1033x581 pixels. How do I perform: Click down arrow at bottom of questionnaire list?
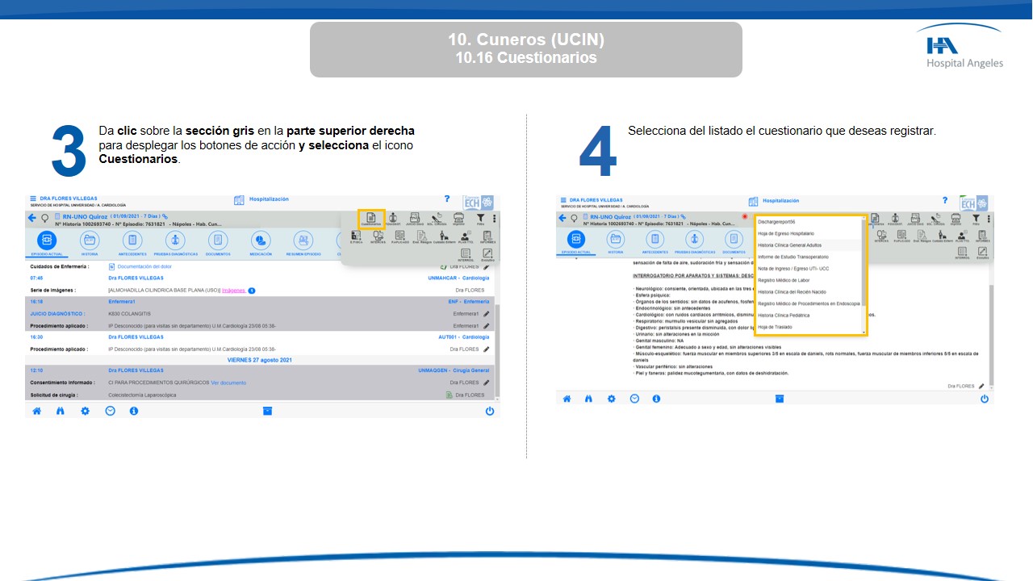(x=864, y=332)
